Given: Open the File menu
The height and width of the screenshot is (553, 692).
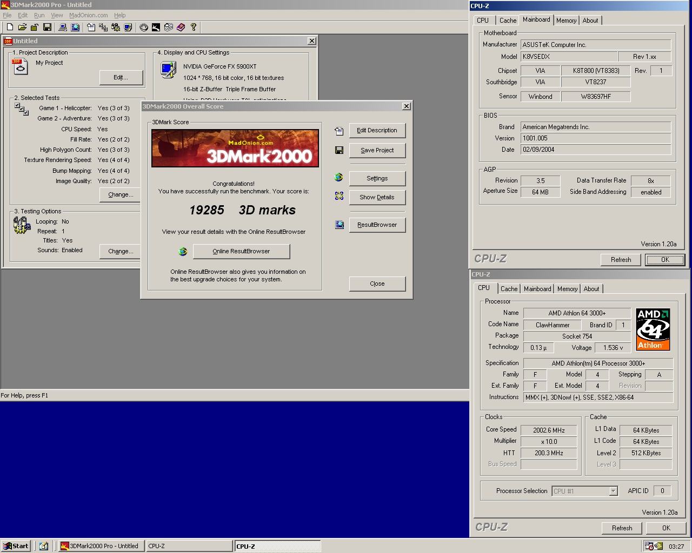Looking at the screenshot, I should click(x=7, y=15).
